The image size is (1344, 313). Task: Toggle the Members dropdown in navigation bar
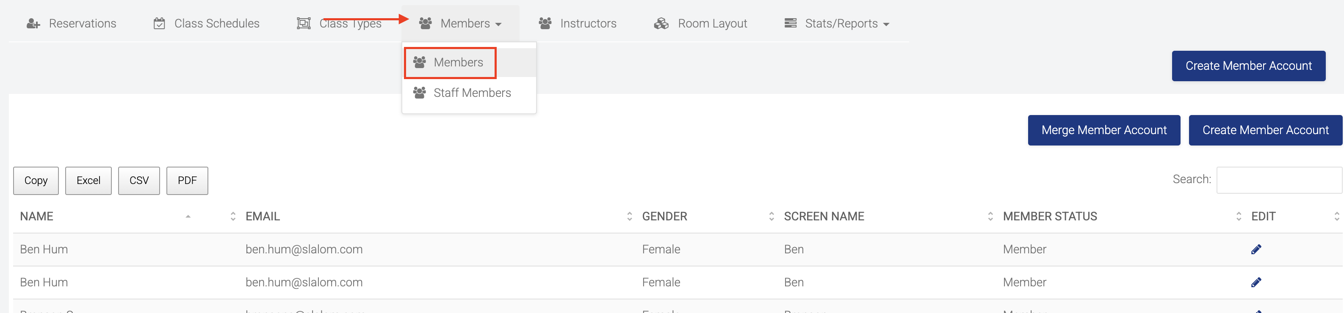click(460, 23)
